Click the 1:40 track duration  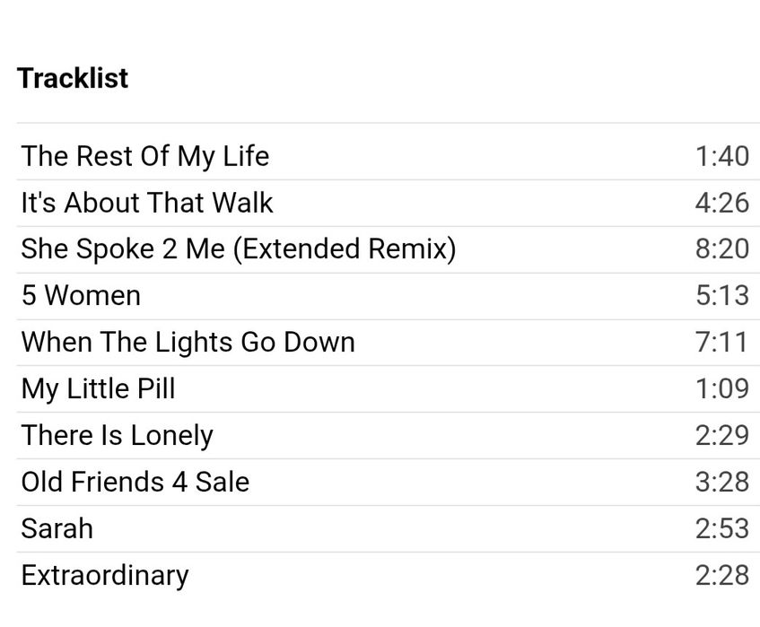(x=721, y=156)
